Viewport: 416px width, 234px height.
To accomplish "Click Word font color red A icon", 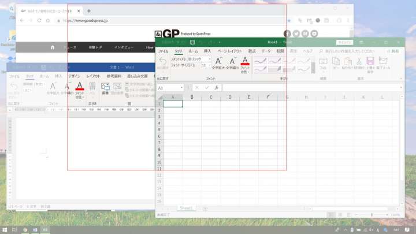I will pyautogui.click(x=80, y=87).
